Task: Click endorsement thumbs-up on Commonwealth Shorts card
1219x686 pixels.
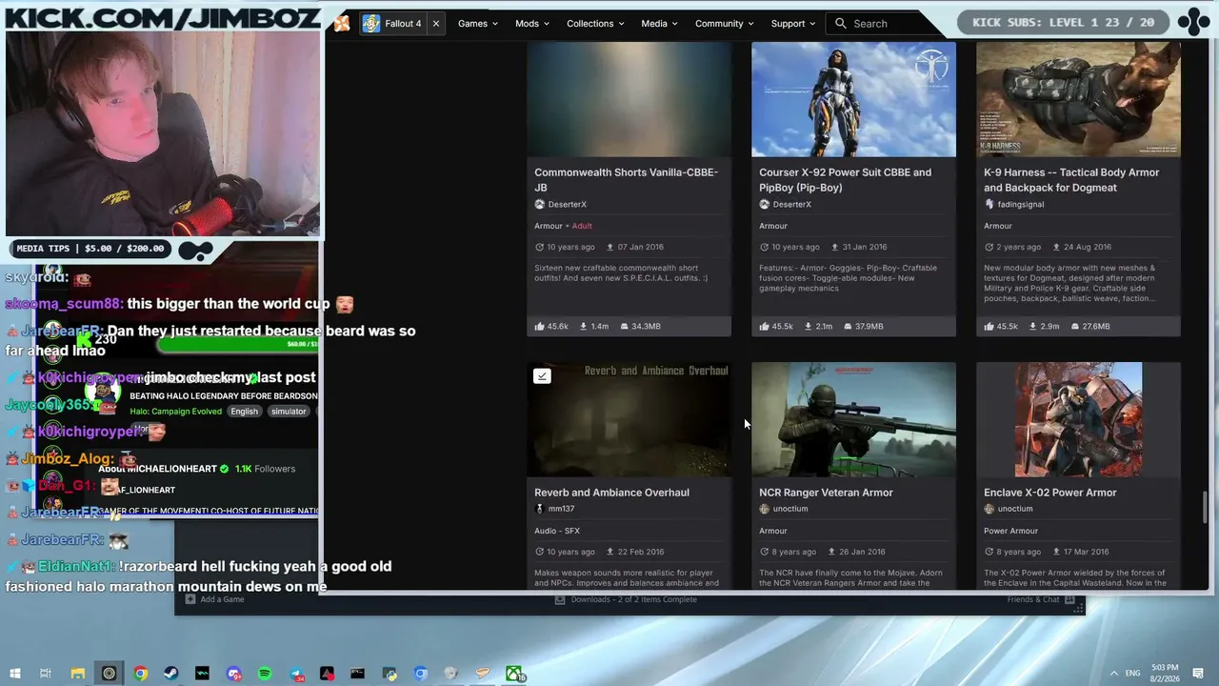Action: click(540, 327)
